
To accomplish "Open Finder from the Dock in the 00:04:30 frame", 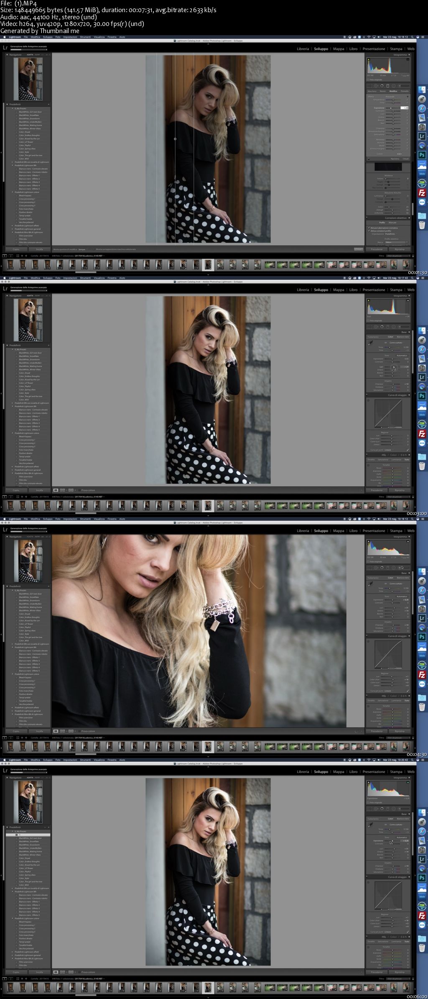I will pyautogui.click(x=422, y=571).
